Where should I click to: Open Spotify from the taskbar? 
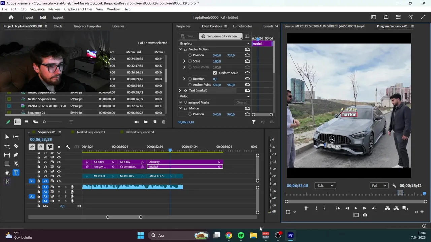(241, 235)
